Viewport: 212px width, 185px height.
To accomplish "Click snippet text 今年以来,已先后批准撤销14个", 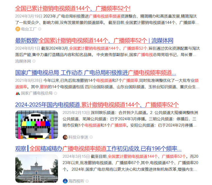I will click(70, 81).
